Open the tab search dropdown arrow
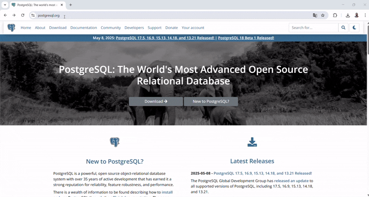Image resolution: width=369 pixels, height=197 pixels. (5, 5)
